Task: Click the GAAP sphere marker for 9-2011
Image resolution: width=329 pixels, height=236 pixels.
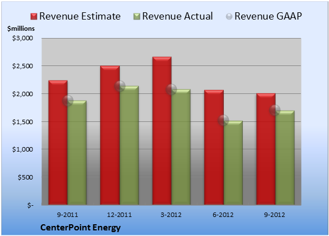Action: (68, 101)
